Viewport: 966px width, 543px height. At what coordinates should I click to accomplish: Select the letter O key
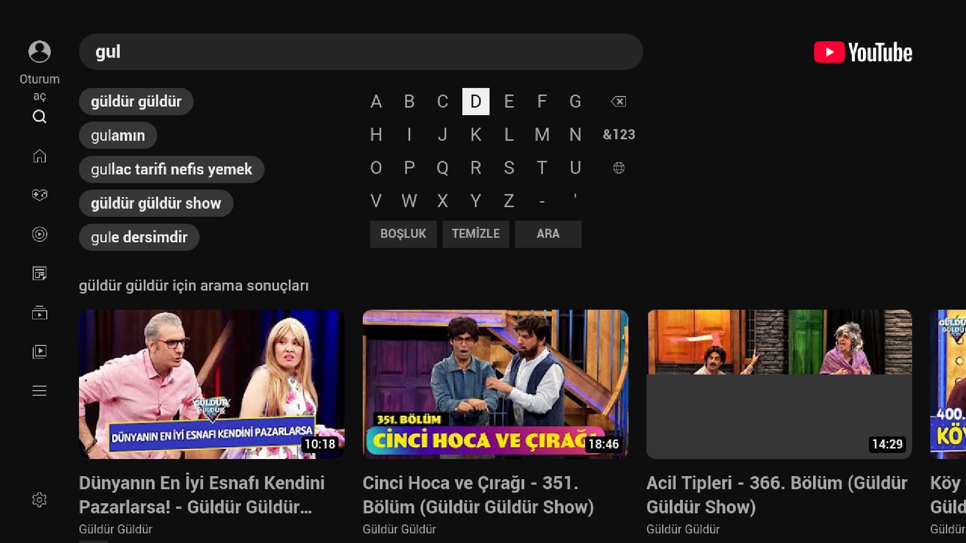376,168
